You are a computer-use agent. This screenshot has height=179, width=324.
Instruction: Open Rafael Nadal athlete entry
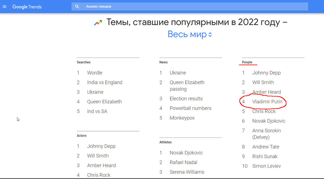point(184,162)
